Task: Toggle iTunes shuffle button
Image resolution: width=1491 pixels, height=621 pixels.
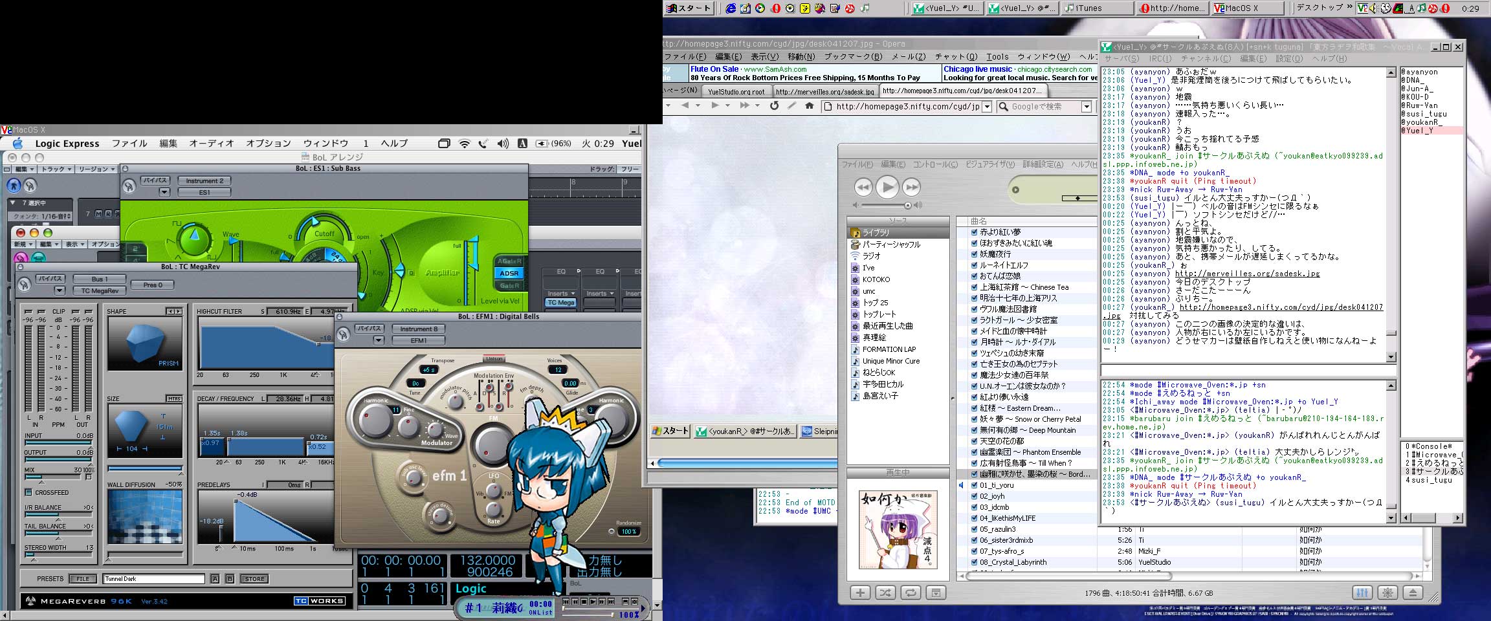Action: coord(885,593)
